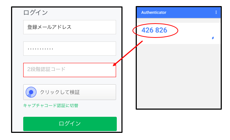This screenshot has width=230, height=140.
Task: Click empty blue header area right of Authenticator
Action: (x=190, y=12)
